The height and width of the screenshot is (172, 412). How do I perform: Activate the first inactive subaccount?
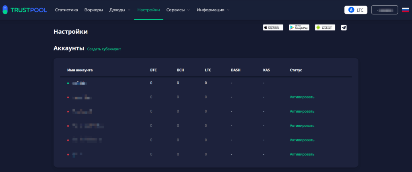pyautogui.click(x=302, y=97)
